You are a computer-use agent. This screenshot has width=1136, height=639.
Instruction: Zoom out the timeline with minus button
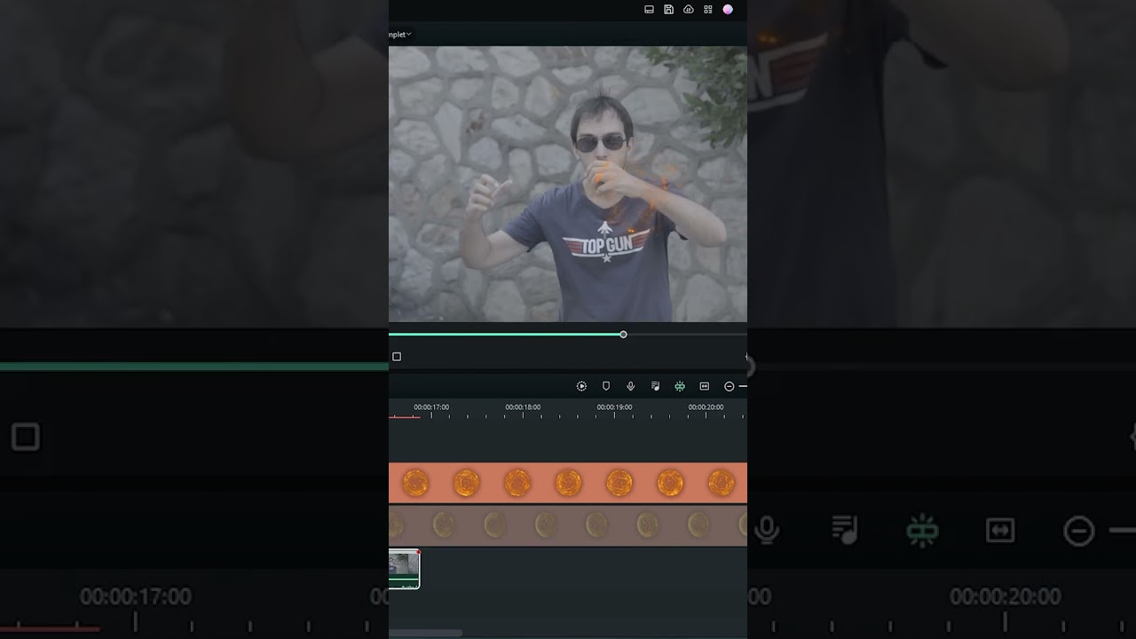pyautogui.click(x=729, y=386)
